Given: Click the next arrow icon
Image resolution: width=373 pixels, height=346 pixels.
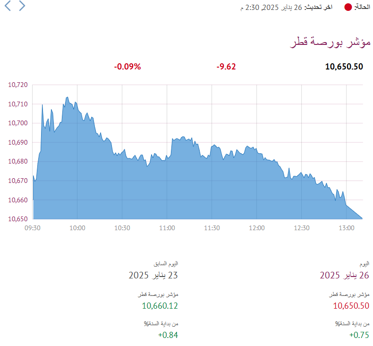Looking at the screenshot, I should 22,6.
